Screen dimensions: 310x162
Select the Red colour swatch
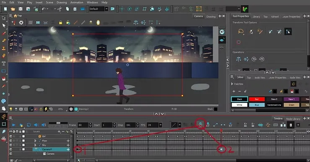point(257,99)
